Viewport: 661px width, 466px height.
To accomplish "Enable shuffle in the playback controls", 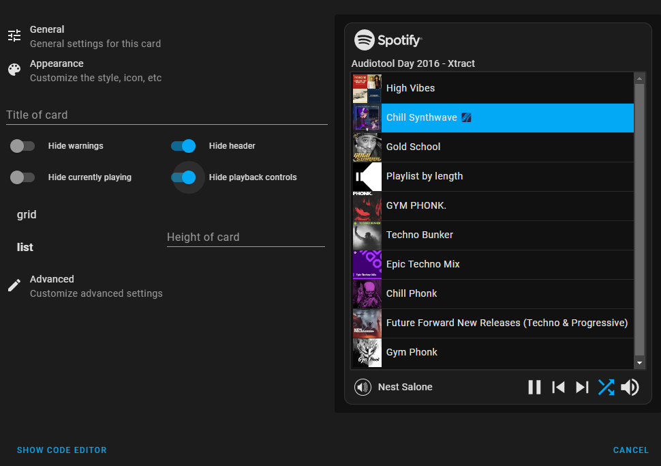I will 606,387.
